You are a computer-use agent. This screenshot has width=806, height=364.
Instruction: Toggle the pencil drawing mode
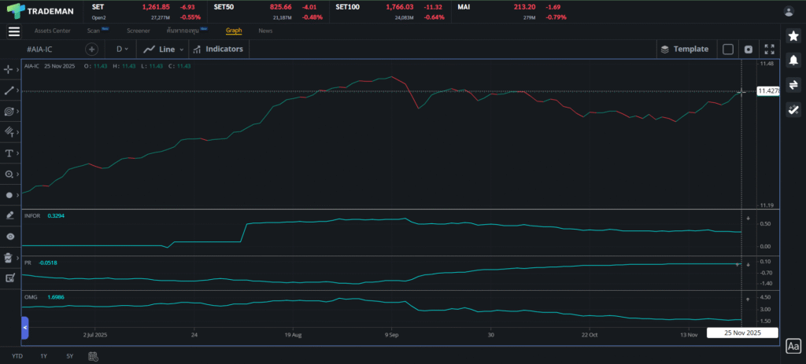pos(9,215)
